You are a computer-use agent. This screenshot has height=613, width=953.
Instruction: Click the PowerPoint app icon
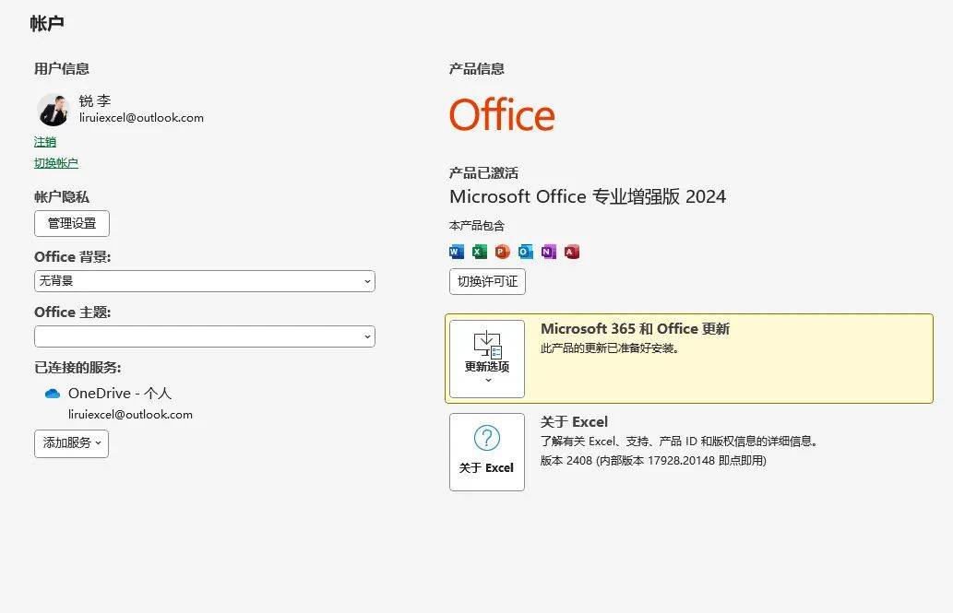503,252
